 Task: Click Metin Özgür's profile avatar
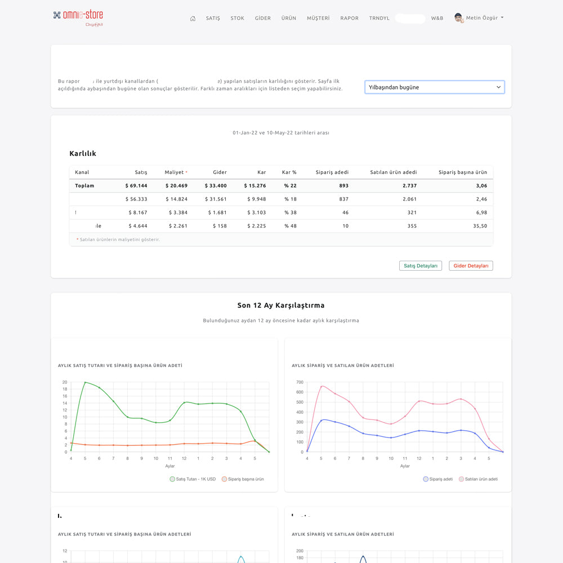[x=458, y=18]
